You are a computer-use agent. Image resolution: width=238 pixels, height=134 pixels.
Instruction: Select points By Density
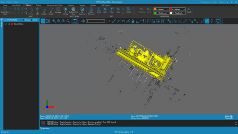coord(51,11)
